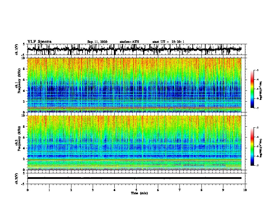The height and width of the screenshot is (213, 276).
Task: Click time axis tick label "3"
Action: coord(93,190)
